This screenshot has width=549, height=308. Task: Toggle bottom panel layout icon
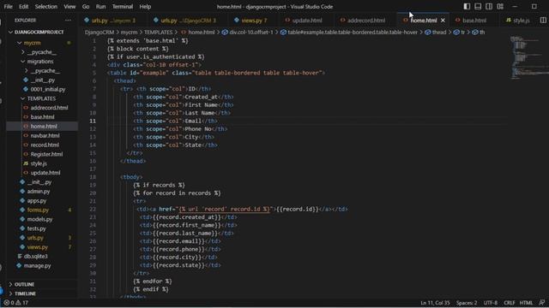[x=478, y=6]
